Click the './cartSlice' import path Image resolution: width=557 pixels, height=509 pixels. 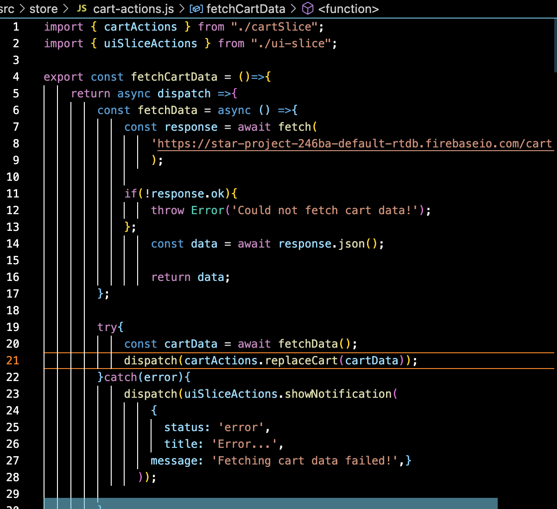point(274,27)
